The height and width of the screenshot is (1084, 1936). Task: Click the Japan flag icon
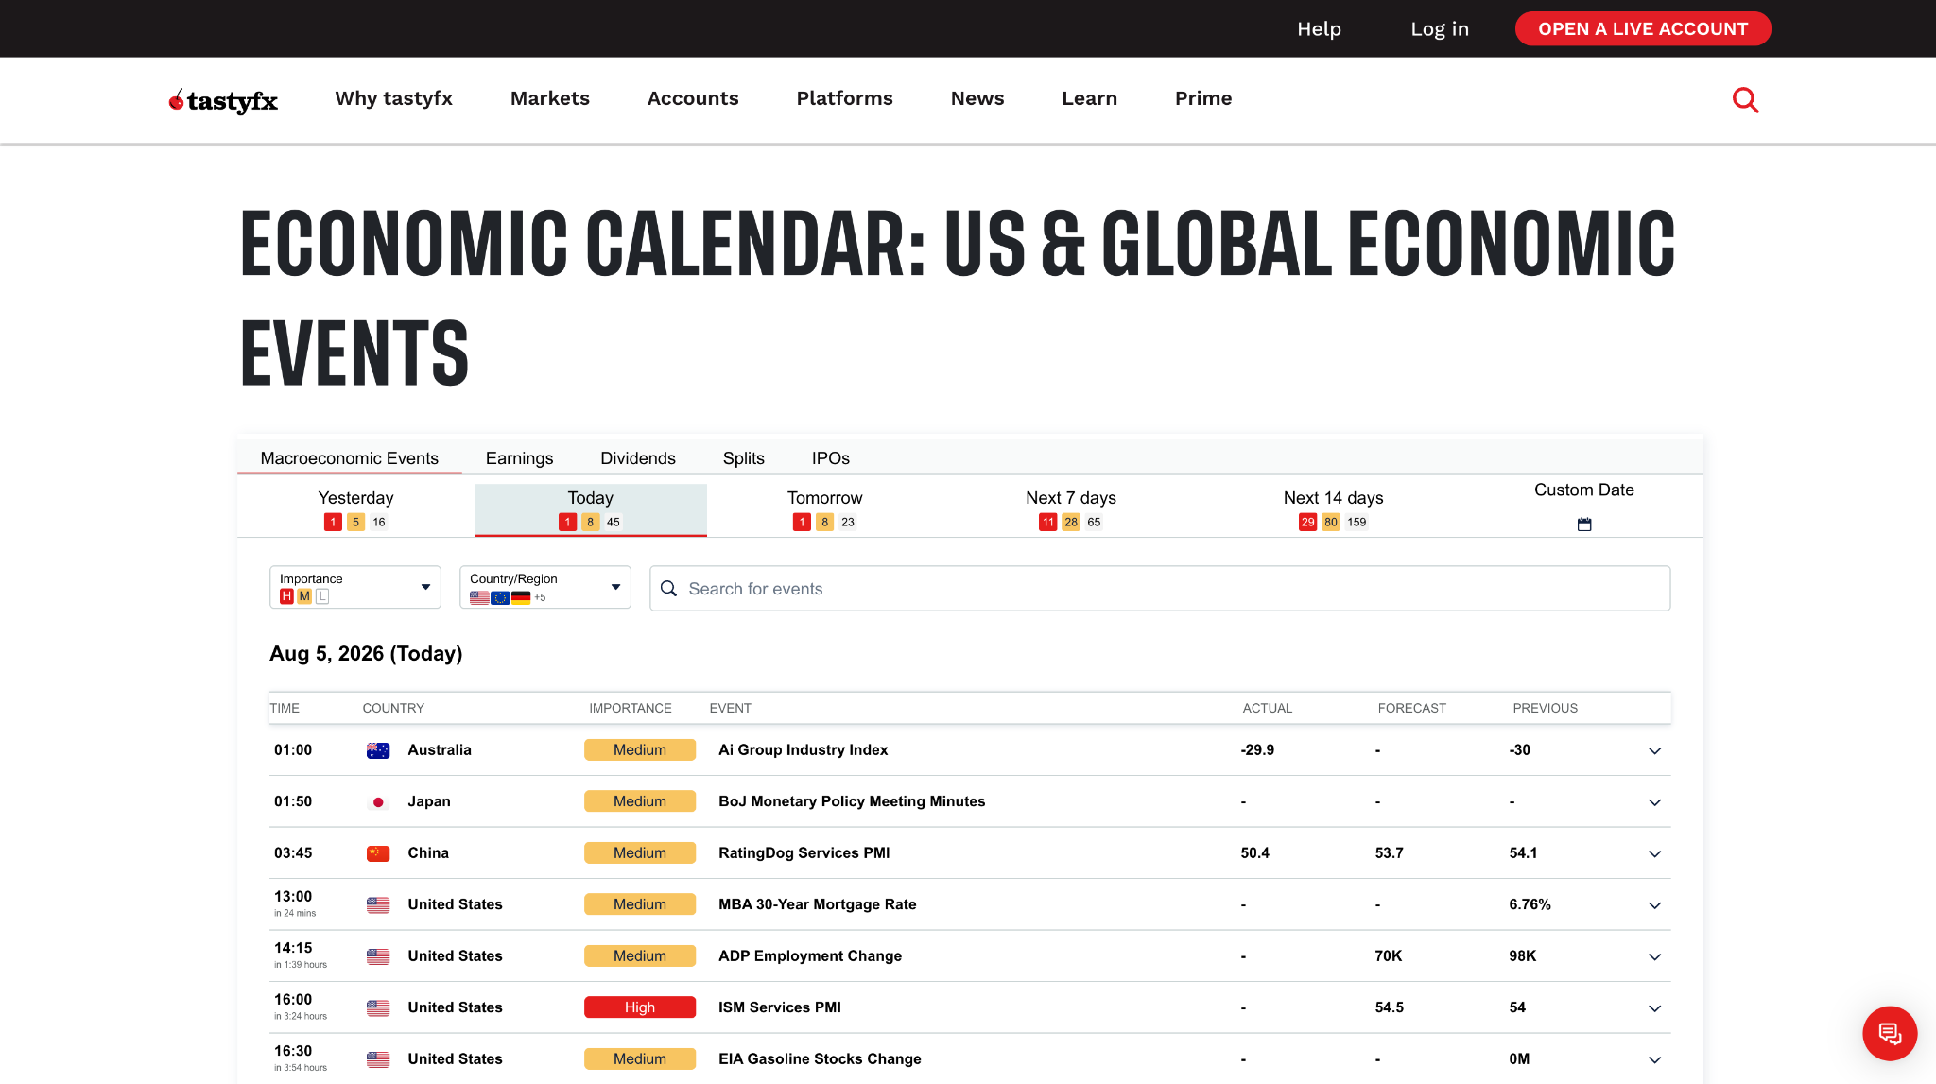pyautogui.click(x=378, y=801)
